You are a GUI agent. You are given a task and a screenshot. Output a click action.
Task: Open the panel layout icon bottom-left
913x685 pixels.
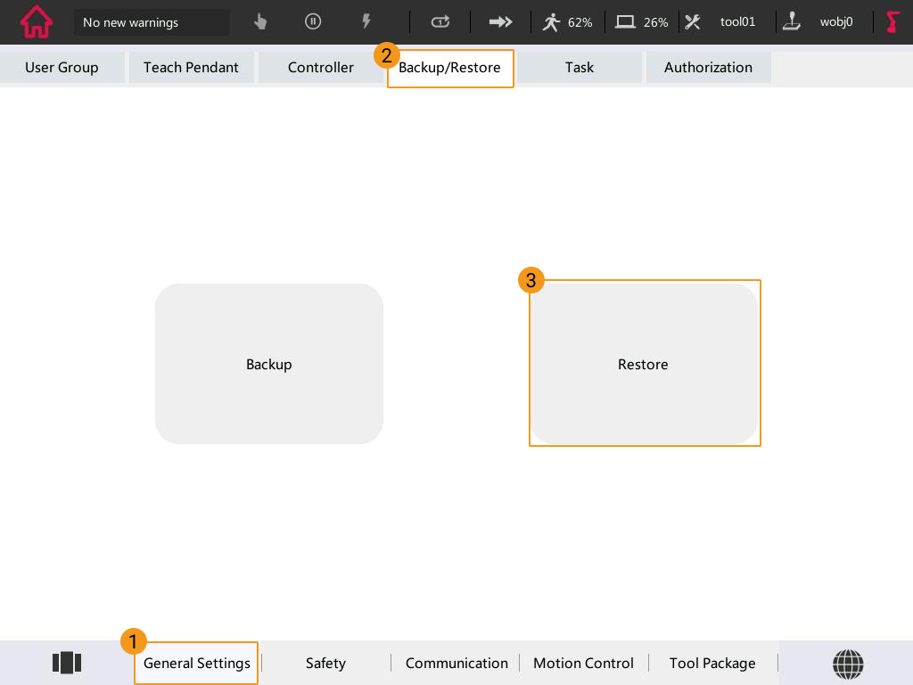pyautogui.click(x=67, y=663)
